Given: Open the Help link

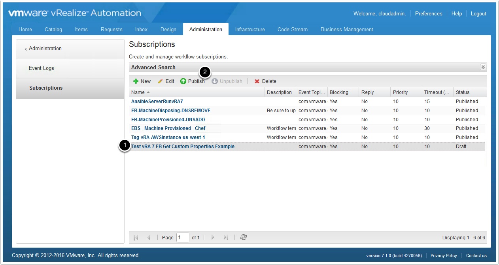Looking at the screenshot, I should pyautogui.click(x=457, y=13).
